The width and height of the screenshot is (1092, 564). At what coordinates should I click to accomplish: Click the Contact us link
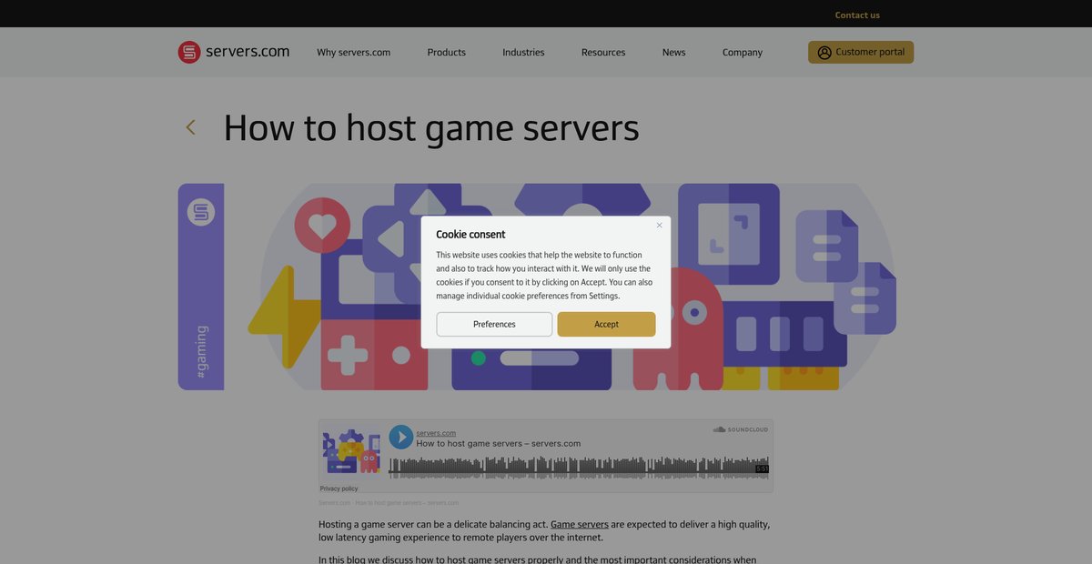[857, 15]
